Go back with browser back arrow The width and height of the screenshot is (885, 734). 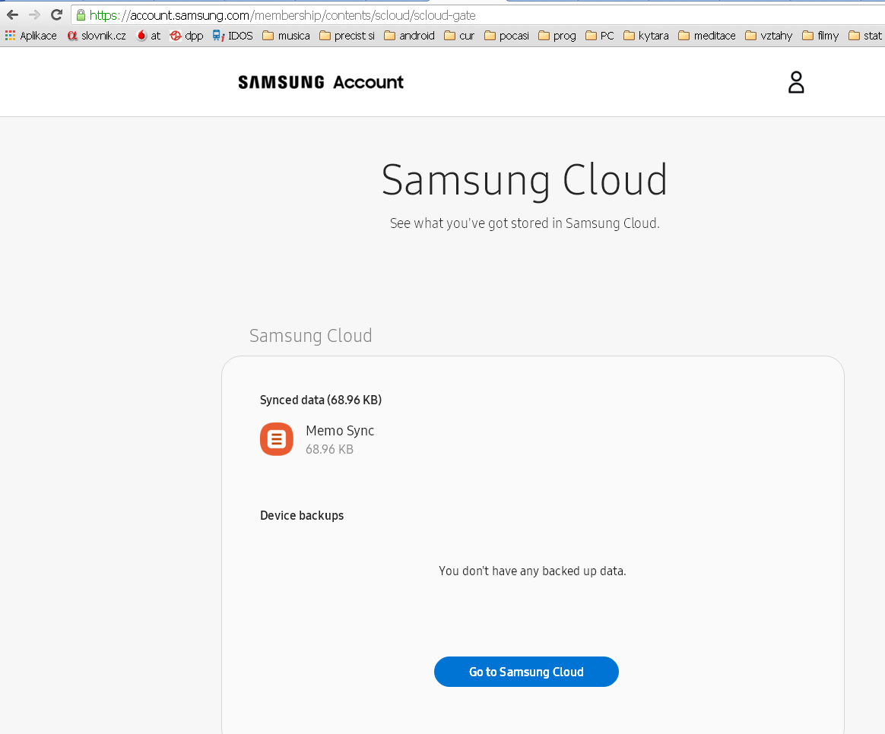pyautogui.click(x=12, y=14)
